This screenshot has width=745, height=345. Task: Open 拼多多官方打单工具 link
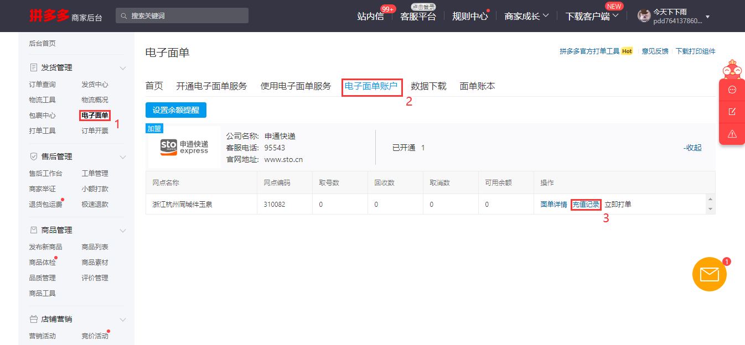coord(589,51)
